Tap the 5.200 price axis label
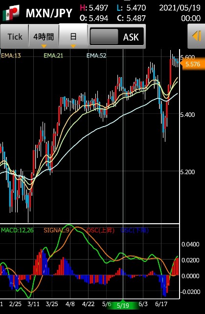 tap(187, 172)
